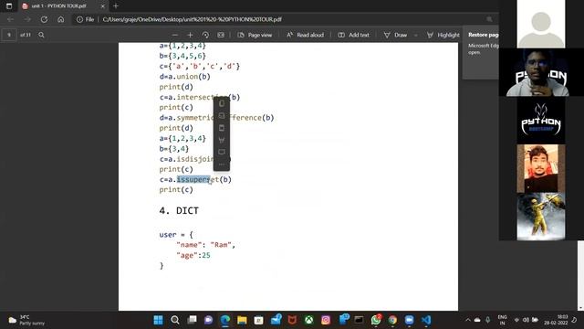Select the participant with red background photo

[x=541, y=168]
